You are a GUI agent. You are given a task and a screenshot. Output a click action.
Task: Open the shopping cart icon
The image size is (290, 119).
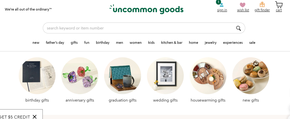click(279, 5)
